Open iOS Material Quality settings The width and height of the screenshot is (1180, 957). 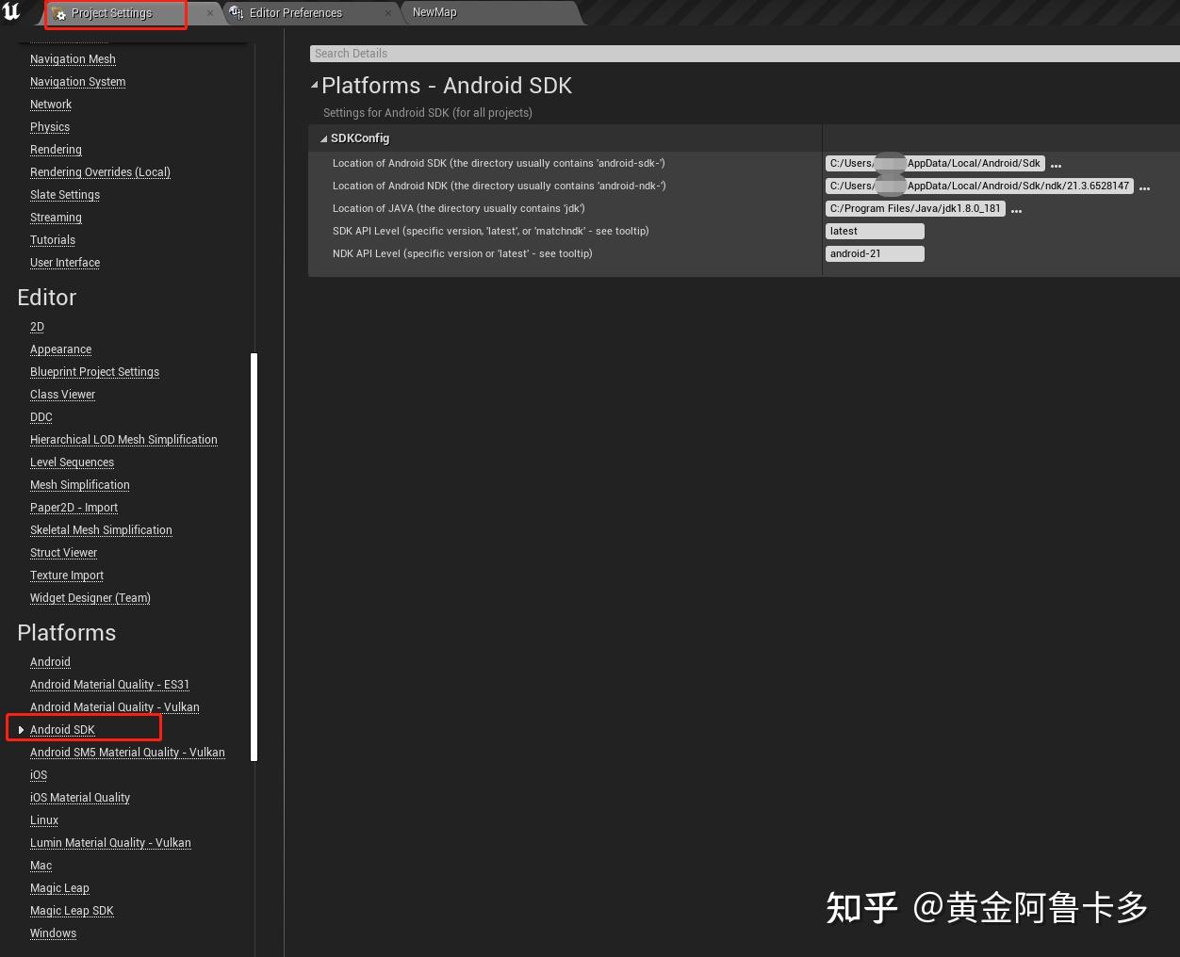pos(80,798)
